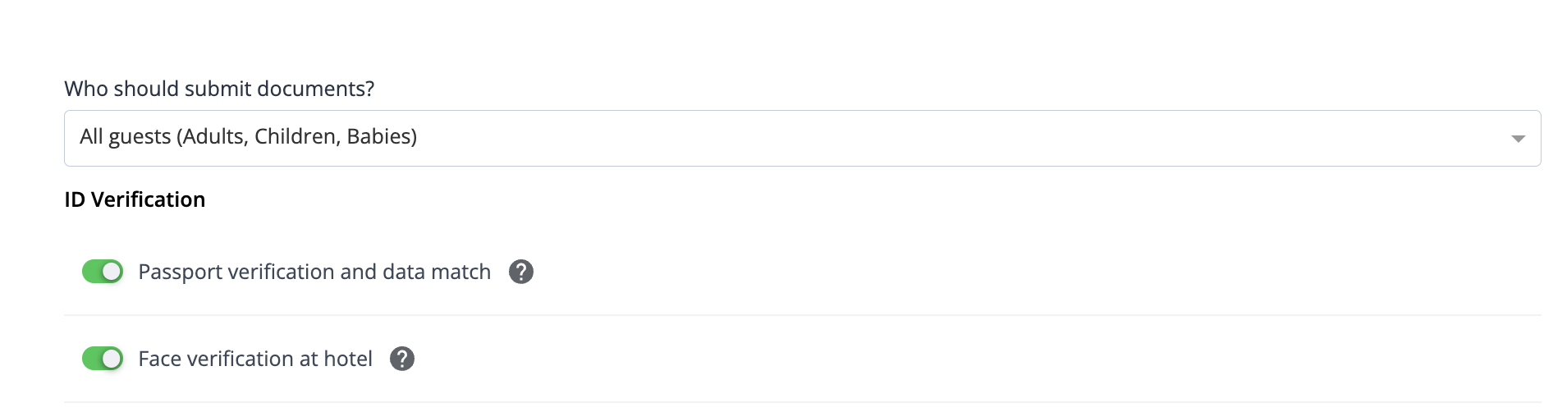Click the ID Verification section heading
Image resolution: width=1553 pixels, height=412 pixels.
[135, 199]
